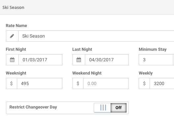The height and width of the screenshot is (123, 174).
Task: Open the First Night calendar icon
Action: click(12, 60)
